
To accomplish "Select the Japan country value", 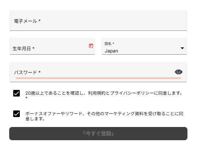I will (111, 51).
